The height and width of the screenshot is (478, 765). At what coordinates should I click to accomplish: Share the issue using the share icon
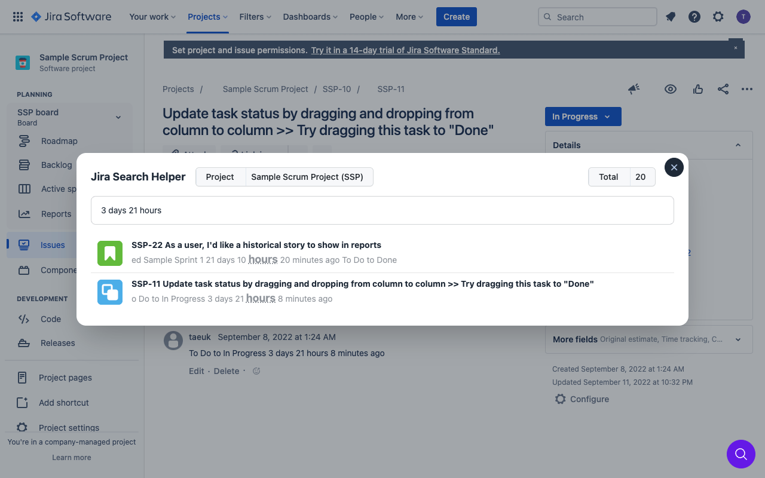coord(723,89)
